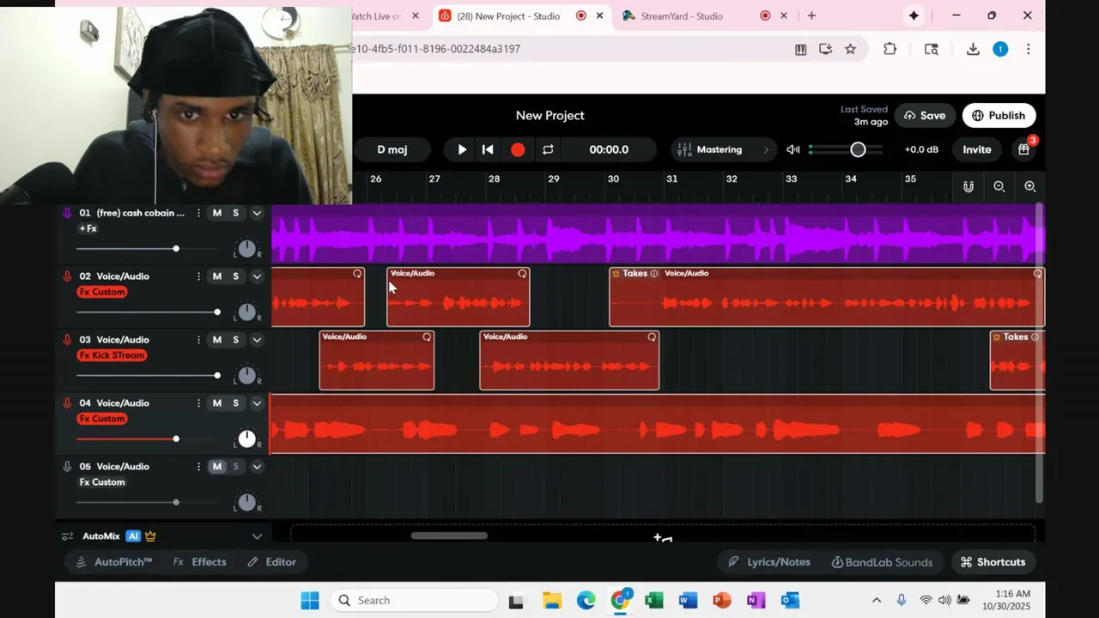The height and width of the screenshot is (618, 1099).
Task: Start playback with the play button
Action: point(462,149)
